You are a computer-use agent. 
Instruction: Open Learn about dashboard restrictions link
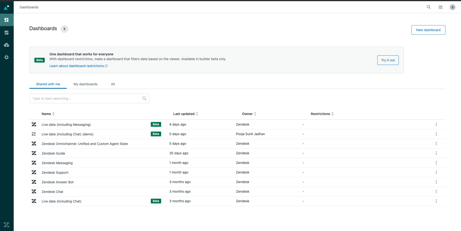(79, 66)
